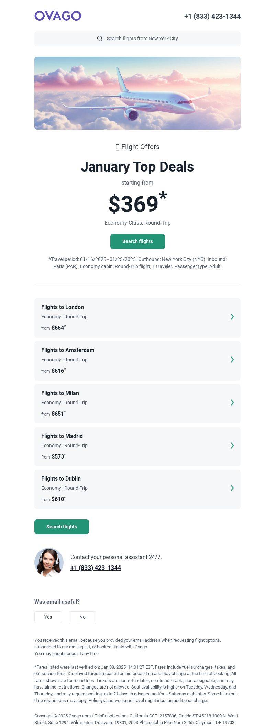Open the search flights from New York City field

coord(137,39)
